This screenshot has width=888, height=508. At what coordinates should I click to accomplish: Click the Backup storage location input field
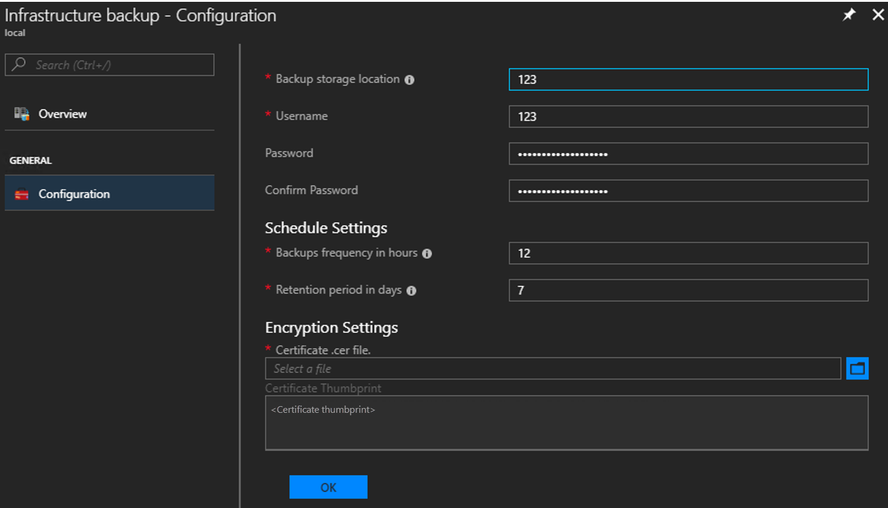[688, 79]
